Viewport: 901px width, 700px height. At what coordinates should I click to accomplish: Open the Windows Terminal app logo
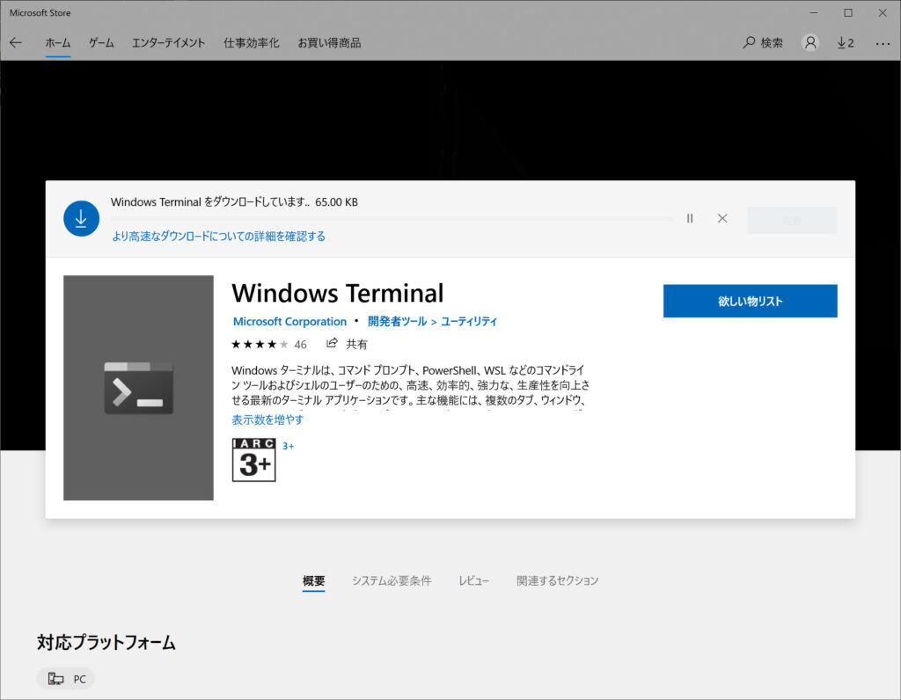pos(138,388)
